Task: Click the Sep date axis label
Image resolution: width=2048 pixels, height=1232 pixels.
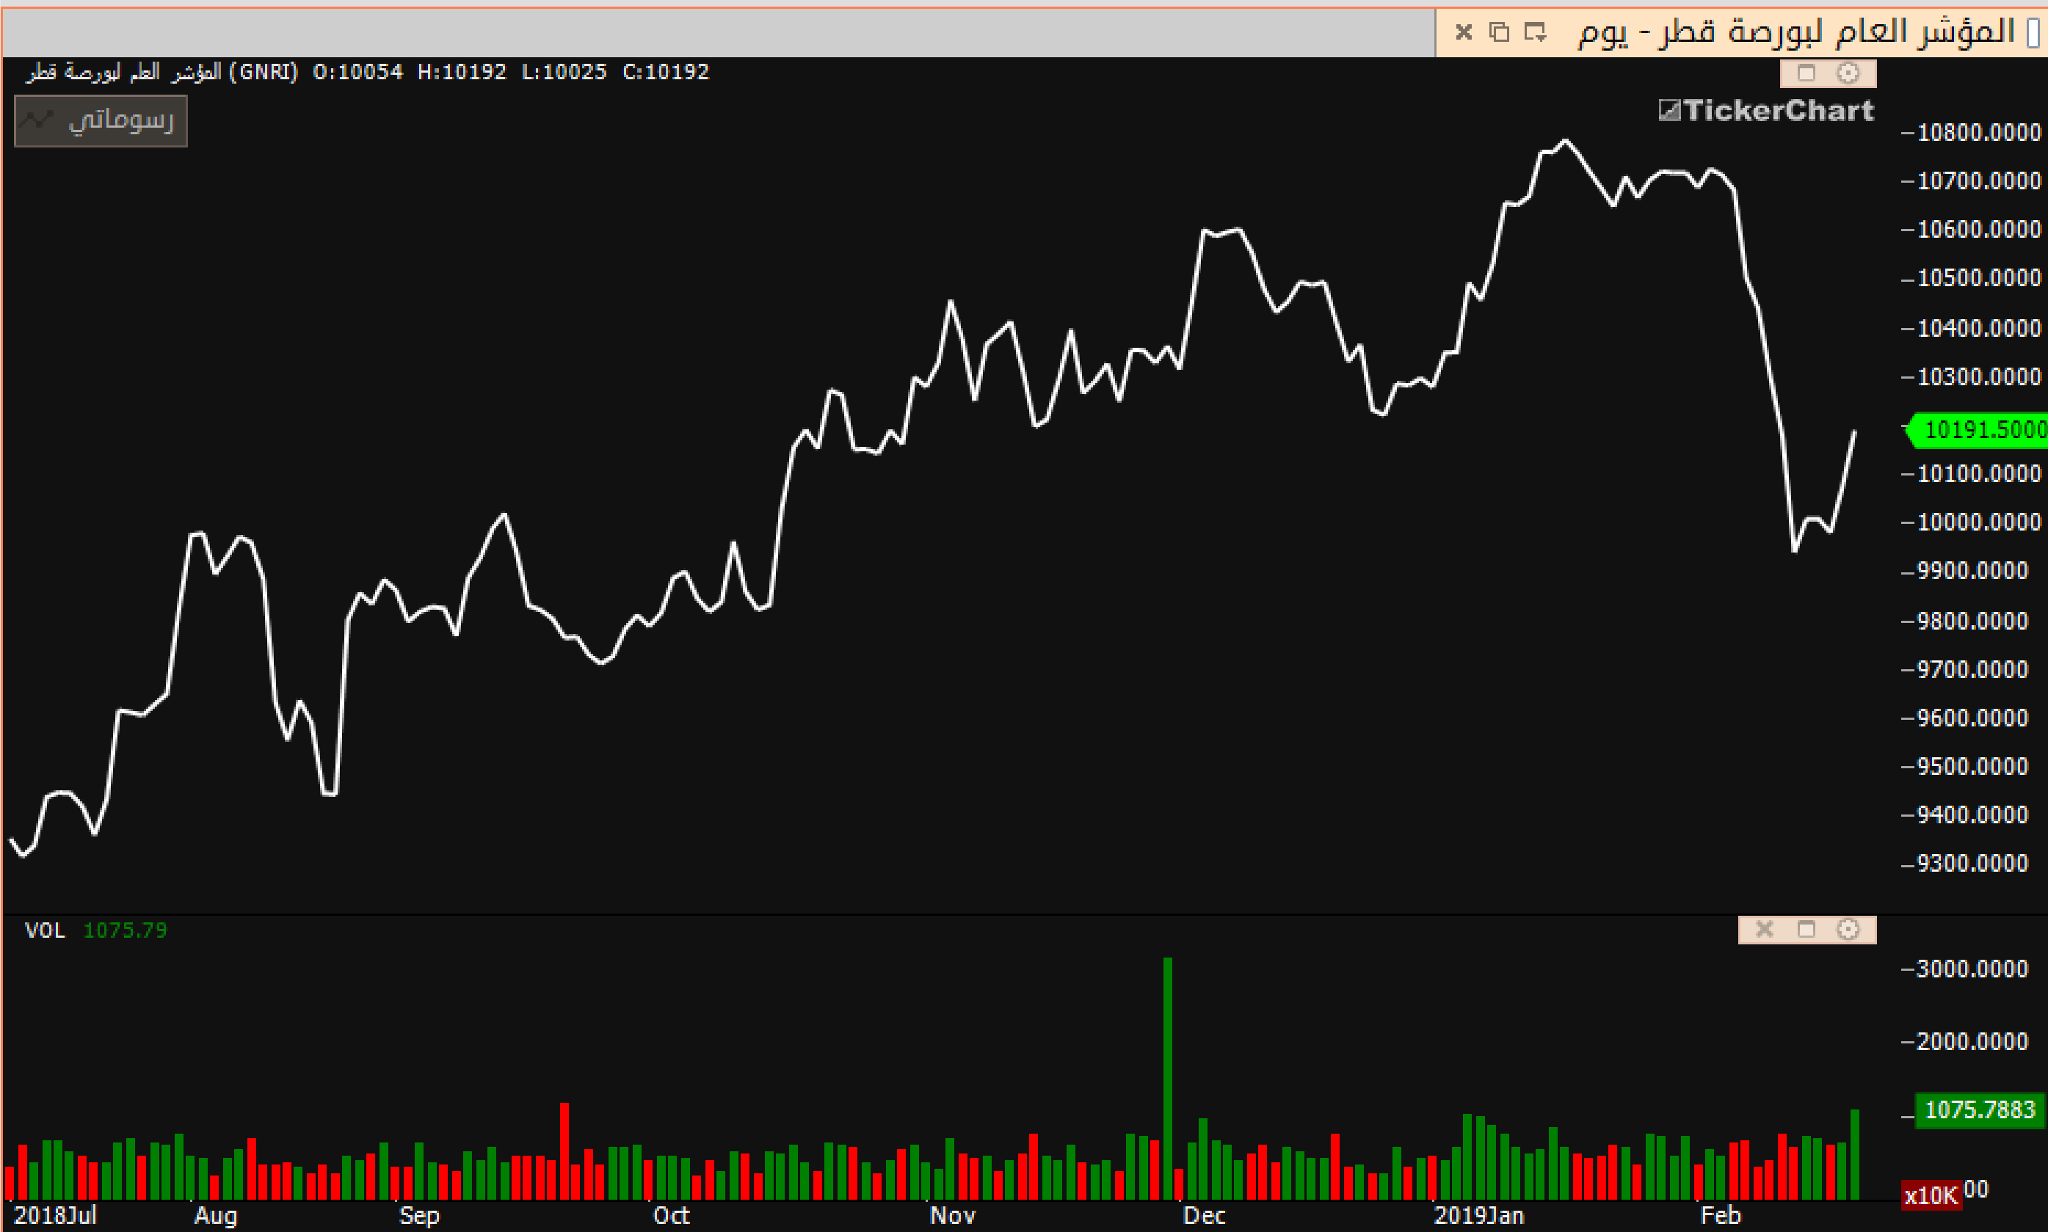Action: point(419,1215)
